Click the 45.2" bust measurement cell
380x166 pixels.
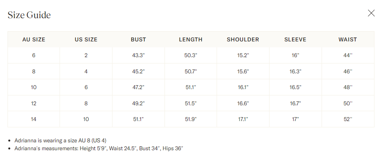pos(139,71)
